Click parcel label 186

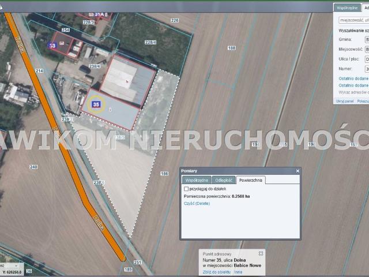tap(164, 174)
